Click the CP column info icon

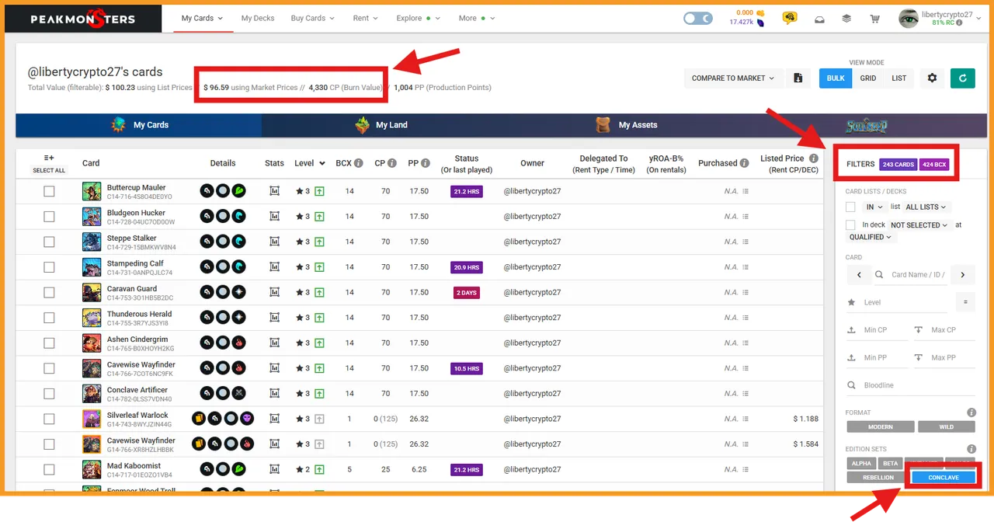[x=392, y=163]
